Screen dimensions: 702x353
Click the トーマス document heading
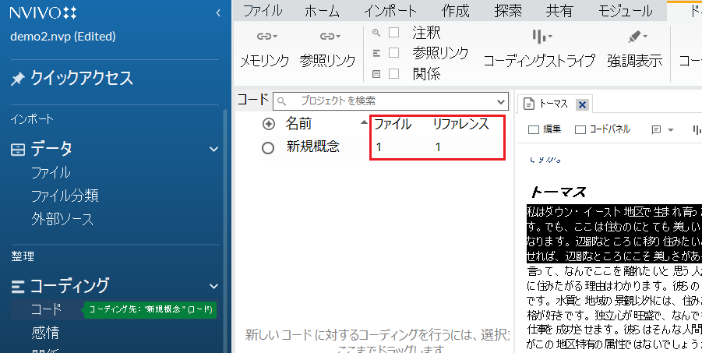[x=557, y=192]
